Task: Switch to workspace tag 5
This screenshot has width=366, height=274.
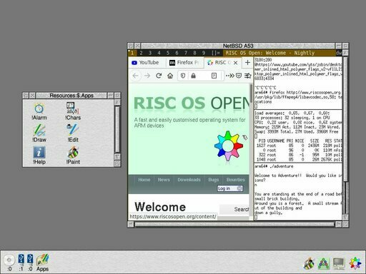Action: click(168, 53)
